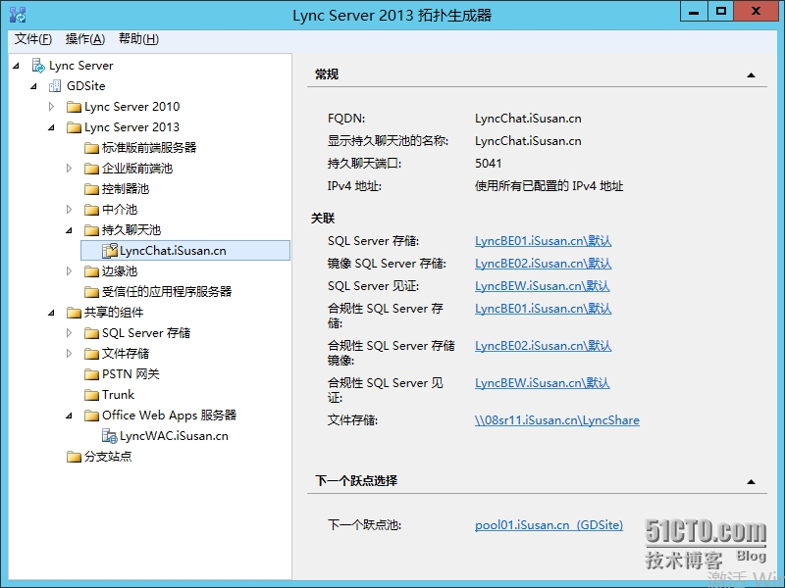The width and height of the screenshot is (785, 588).
Task: Click the Lync Server 2010 folder icon
Action: pos(74,107)
